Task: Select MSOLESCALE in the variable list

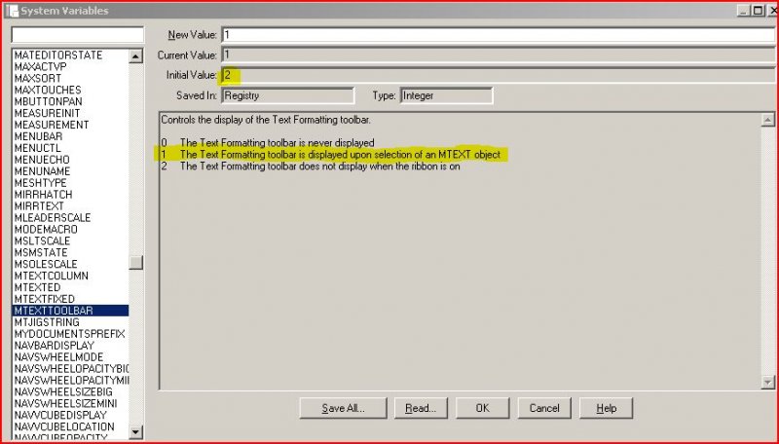Action: pos(70,264)
